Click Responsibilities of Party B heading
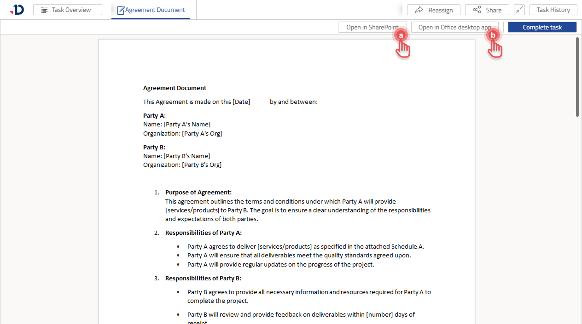 coord(203,278)
